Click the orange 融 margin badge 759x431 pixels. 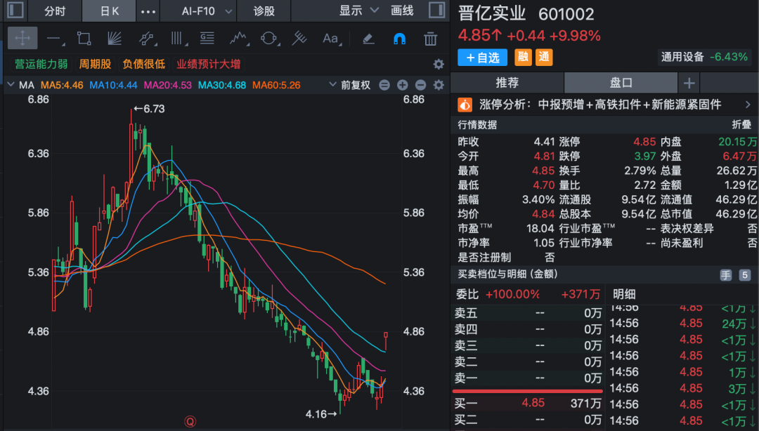523,57
